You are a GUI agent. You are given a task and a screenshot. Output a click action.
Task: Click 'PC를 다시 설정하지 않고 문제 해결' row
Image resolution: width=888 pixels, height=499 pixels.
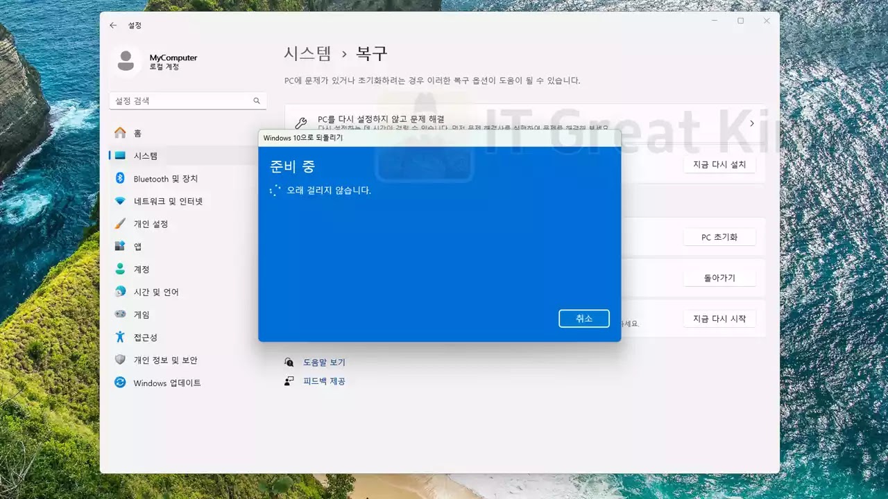(x=525, y=123)
